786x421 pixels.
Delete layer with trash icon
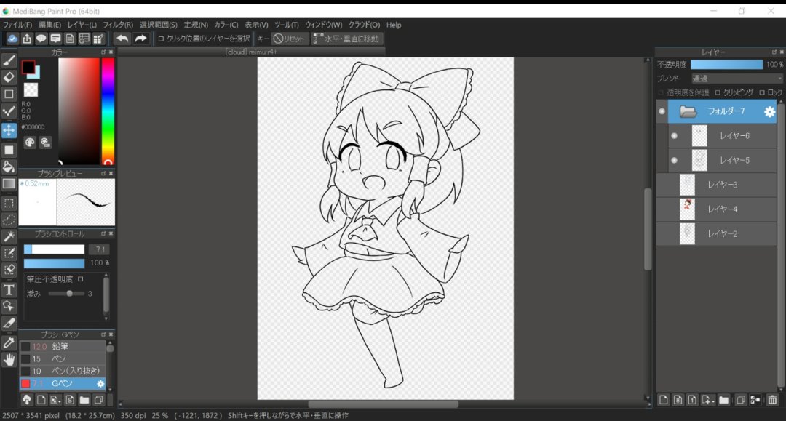click(772, 400)
